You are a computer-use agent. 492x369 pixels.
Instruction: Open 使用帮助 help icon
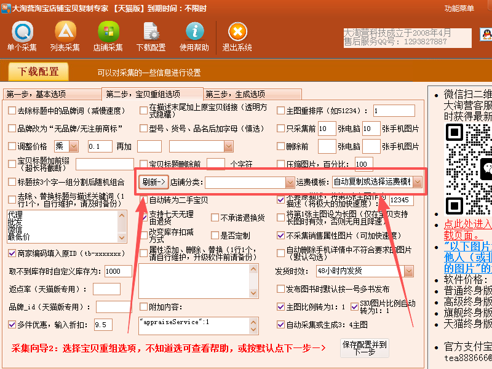pyautogui.click(x=194, y=35)
